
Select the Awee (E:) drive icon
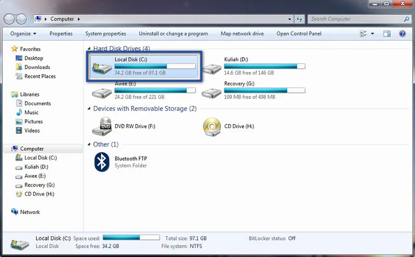[102, 93]
